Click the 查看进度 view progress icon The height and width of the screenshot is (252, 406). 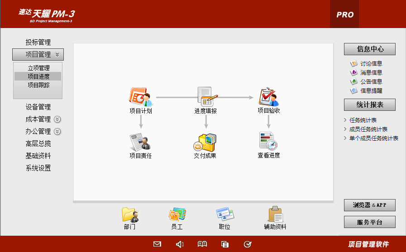[x=268, y=142]
